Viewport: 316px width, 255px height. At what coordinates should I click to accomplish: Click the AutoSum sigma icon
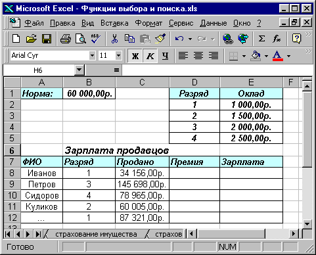pyautogui.click(x=261, y=39)
